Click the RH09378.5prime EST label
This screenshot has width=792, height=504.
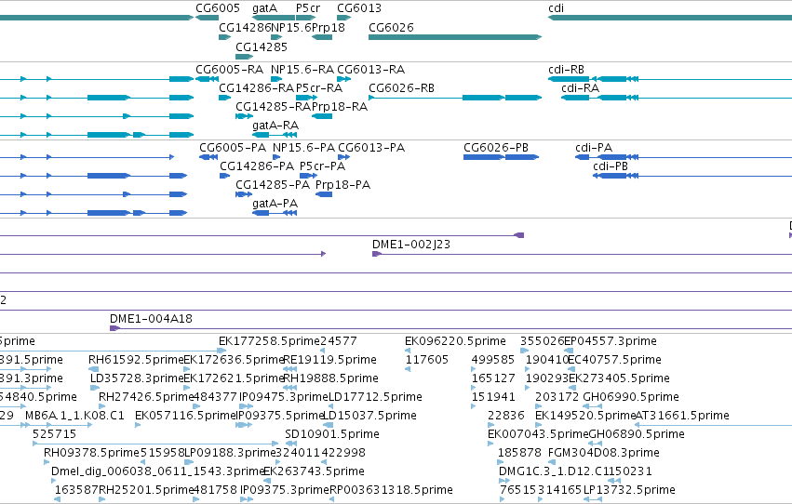91,453
